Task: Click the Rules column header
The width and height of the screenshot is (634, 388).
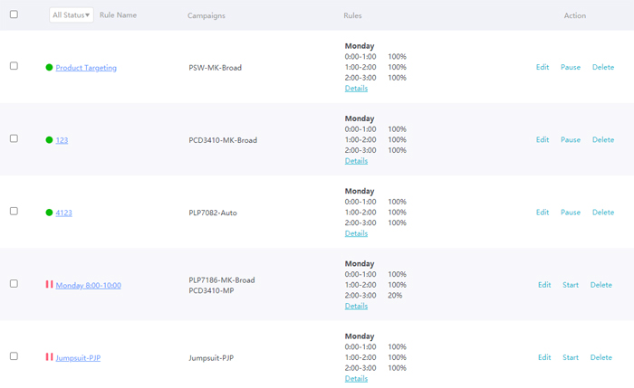Action: click(x=352, y=15)
